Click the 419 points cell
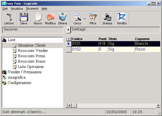 click(103, 44)
